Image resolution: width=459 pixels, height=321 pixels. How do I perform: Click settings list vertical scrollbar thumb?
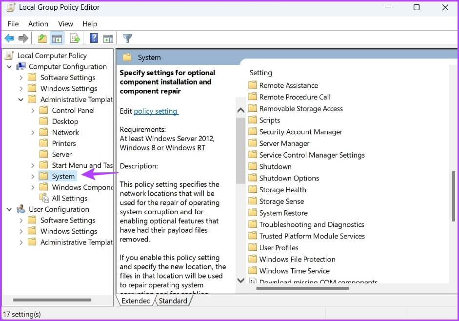click(x=453, y=196)
